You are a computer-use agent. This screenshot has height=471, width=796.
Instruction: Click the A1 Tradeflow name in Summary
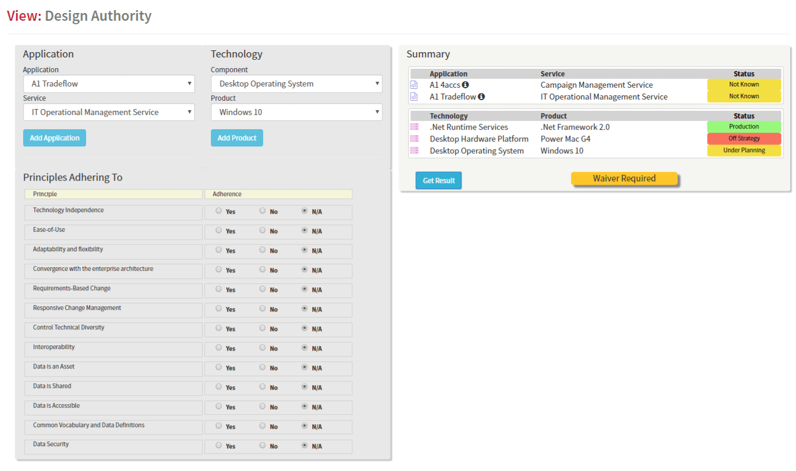(453, 97)
